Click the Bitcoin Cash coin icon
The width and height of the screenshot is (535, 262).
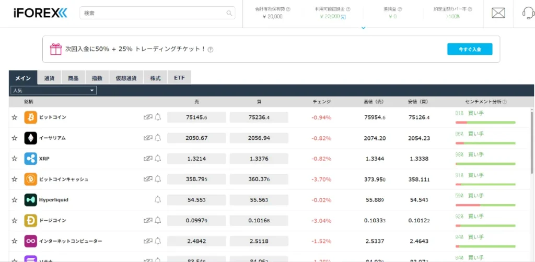[x=31, y=179]
